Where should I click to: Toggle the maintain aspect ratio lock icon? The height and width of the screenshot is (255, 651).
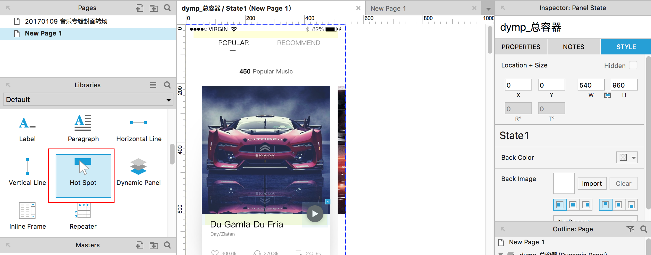608,95
